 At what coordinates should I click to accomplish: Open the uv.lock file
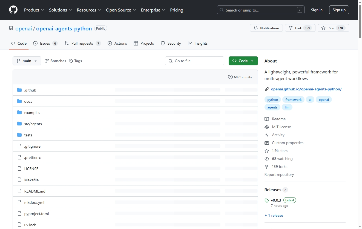30,225
